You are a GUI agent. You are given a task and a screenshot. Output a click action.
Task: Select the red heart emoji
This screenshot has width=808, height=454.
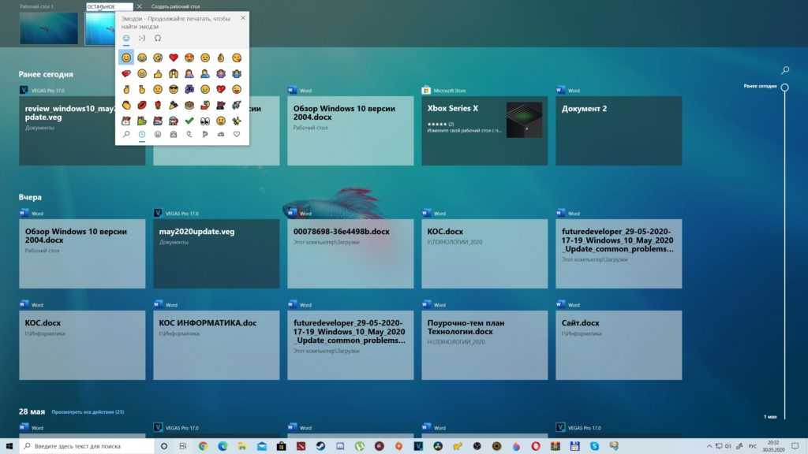[x=174, y=58]
